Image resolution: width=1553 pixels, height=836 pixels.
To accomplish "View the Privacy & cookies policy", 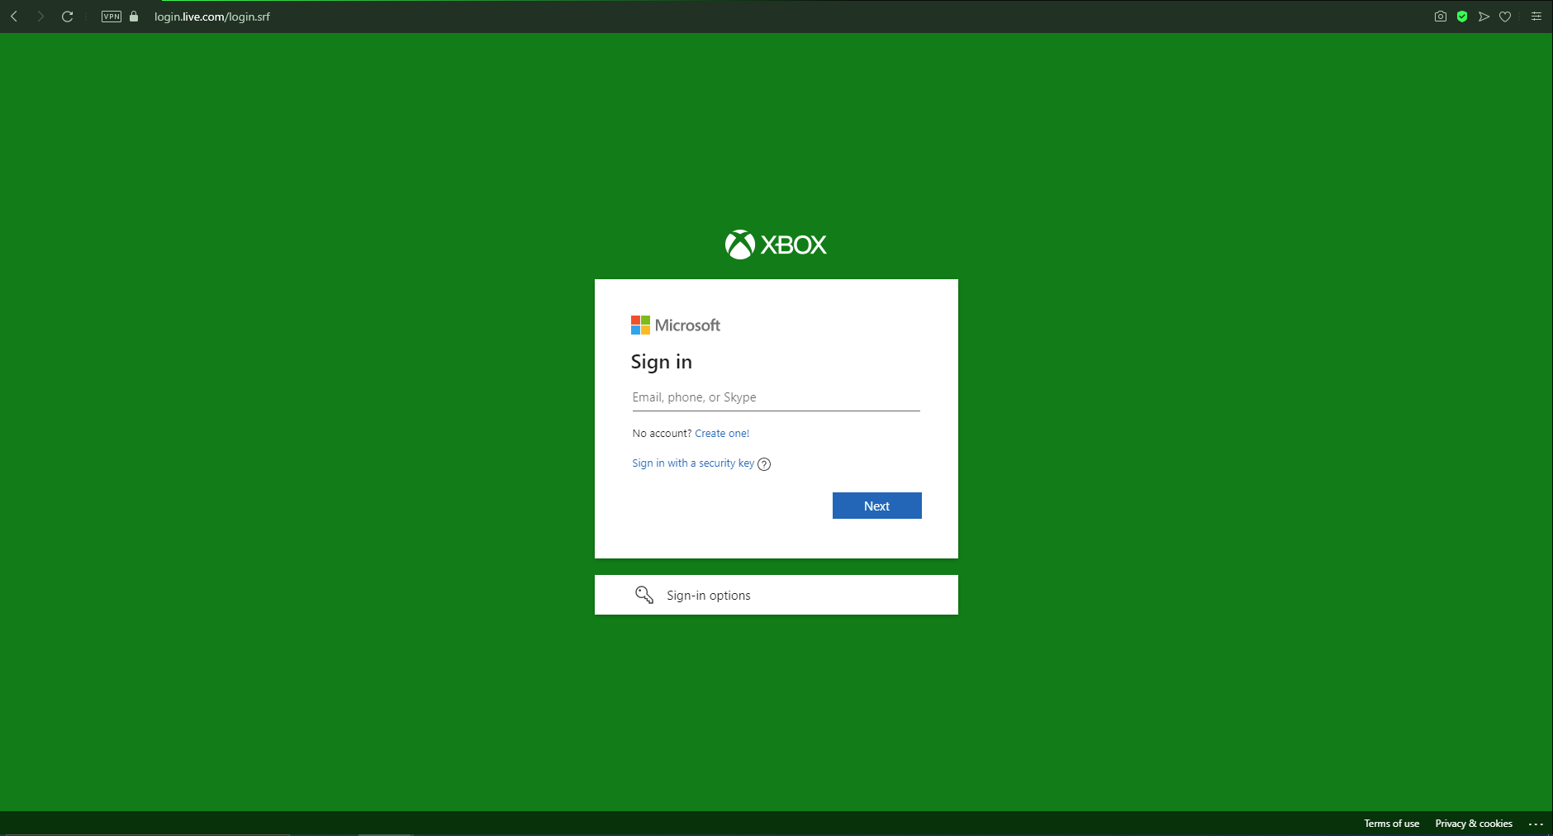I will coord(1474,823).
